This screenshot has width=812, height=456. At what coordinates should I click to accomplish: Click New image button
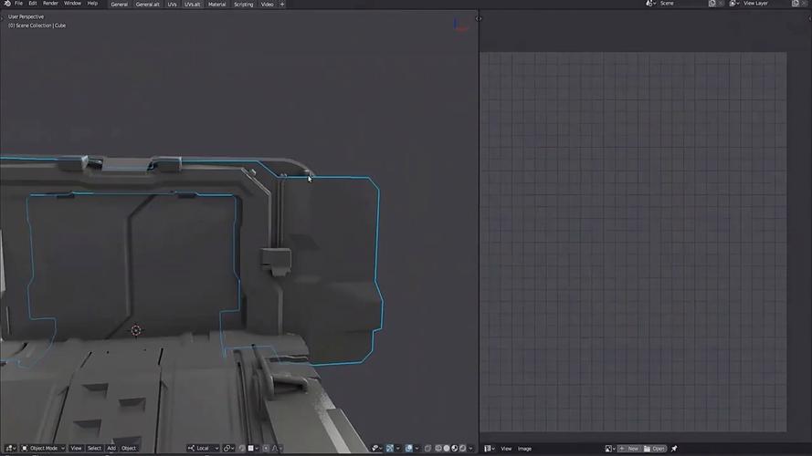click(628, 448)
